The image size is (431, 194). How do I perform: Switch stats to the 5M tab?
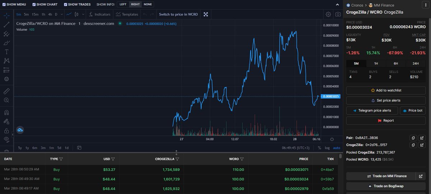356,63
